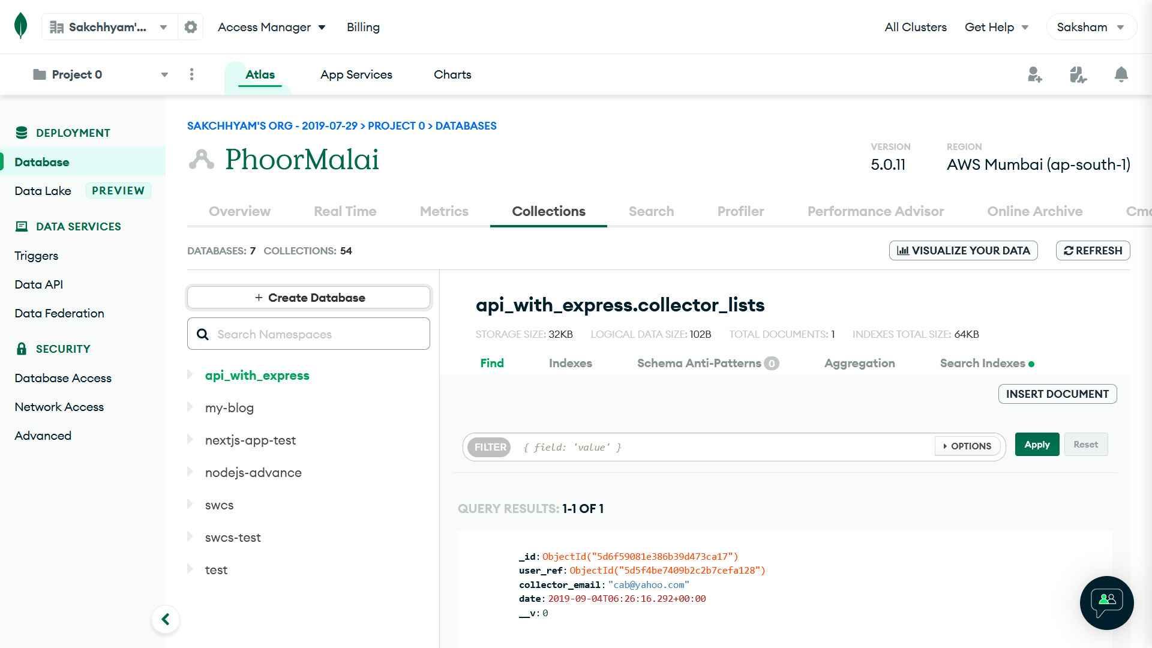
Task: Open the alerts bell icon
Action: tap(1121, 74)
